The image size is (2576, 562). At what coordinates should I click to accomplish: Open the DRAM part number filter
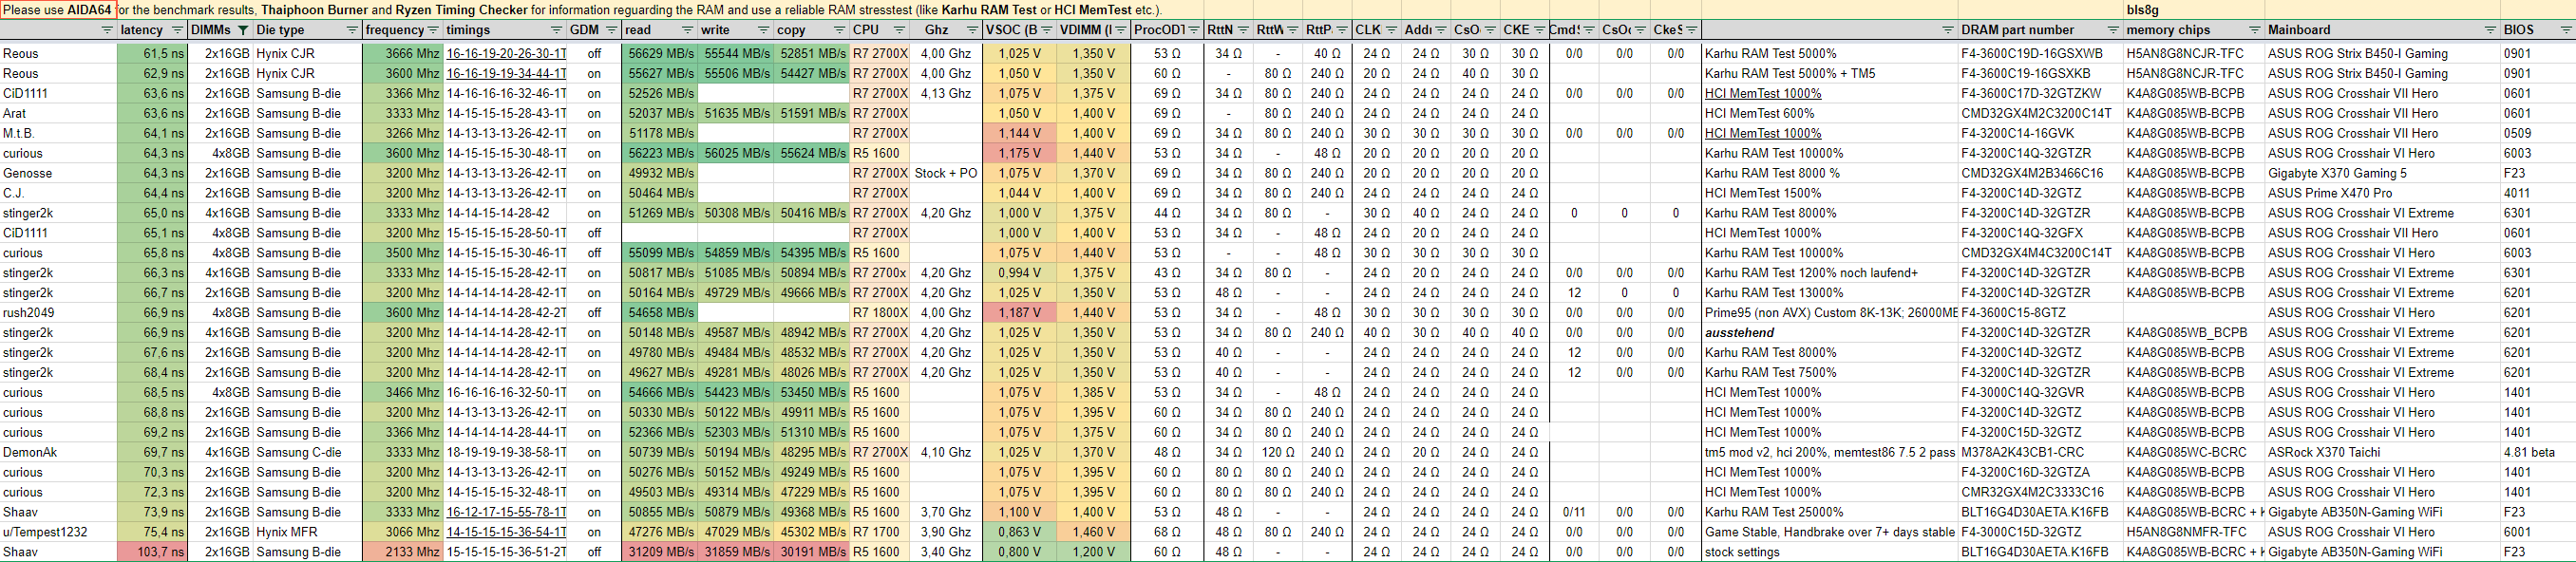click(2113, 30)
